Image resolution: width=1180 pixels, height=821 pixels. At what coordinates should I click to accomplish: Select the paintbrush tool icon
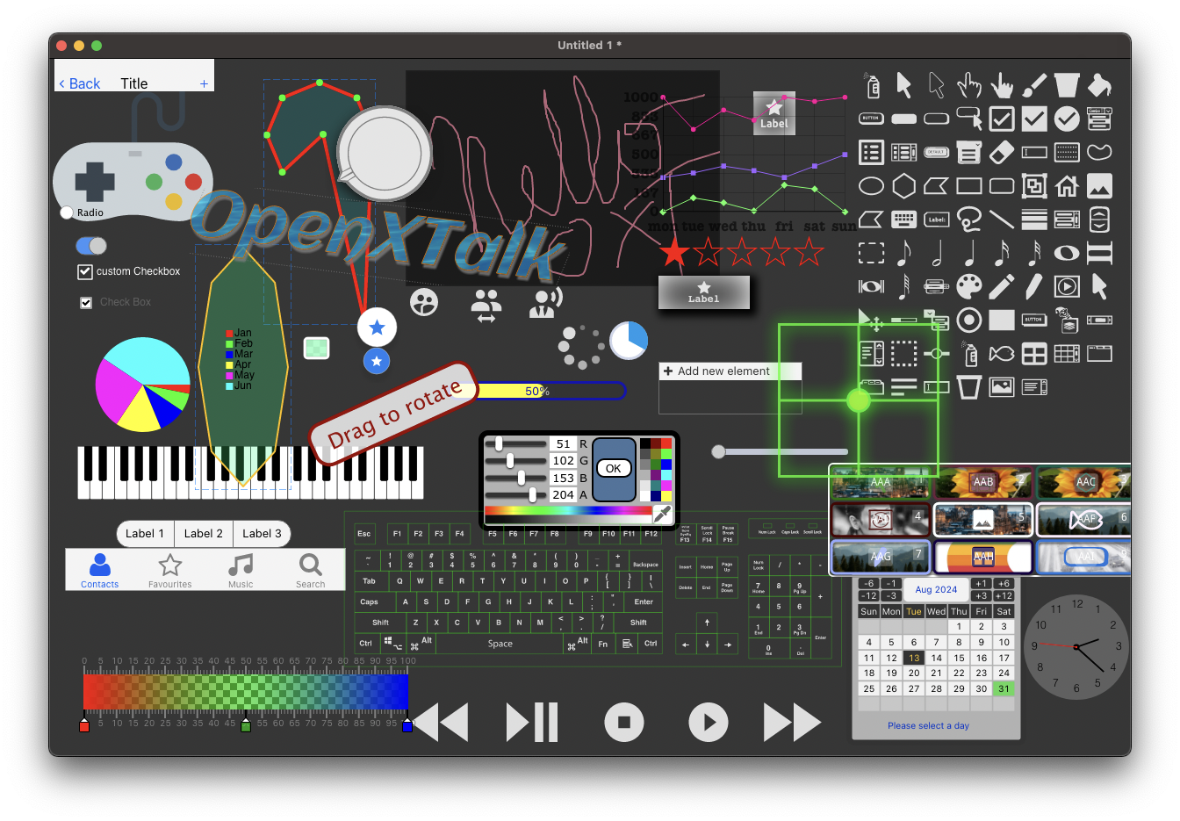1034,85
